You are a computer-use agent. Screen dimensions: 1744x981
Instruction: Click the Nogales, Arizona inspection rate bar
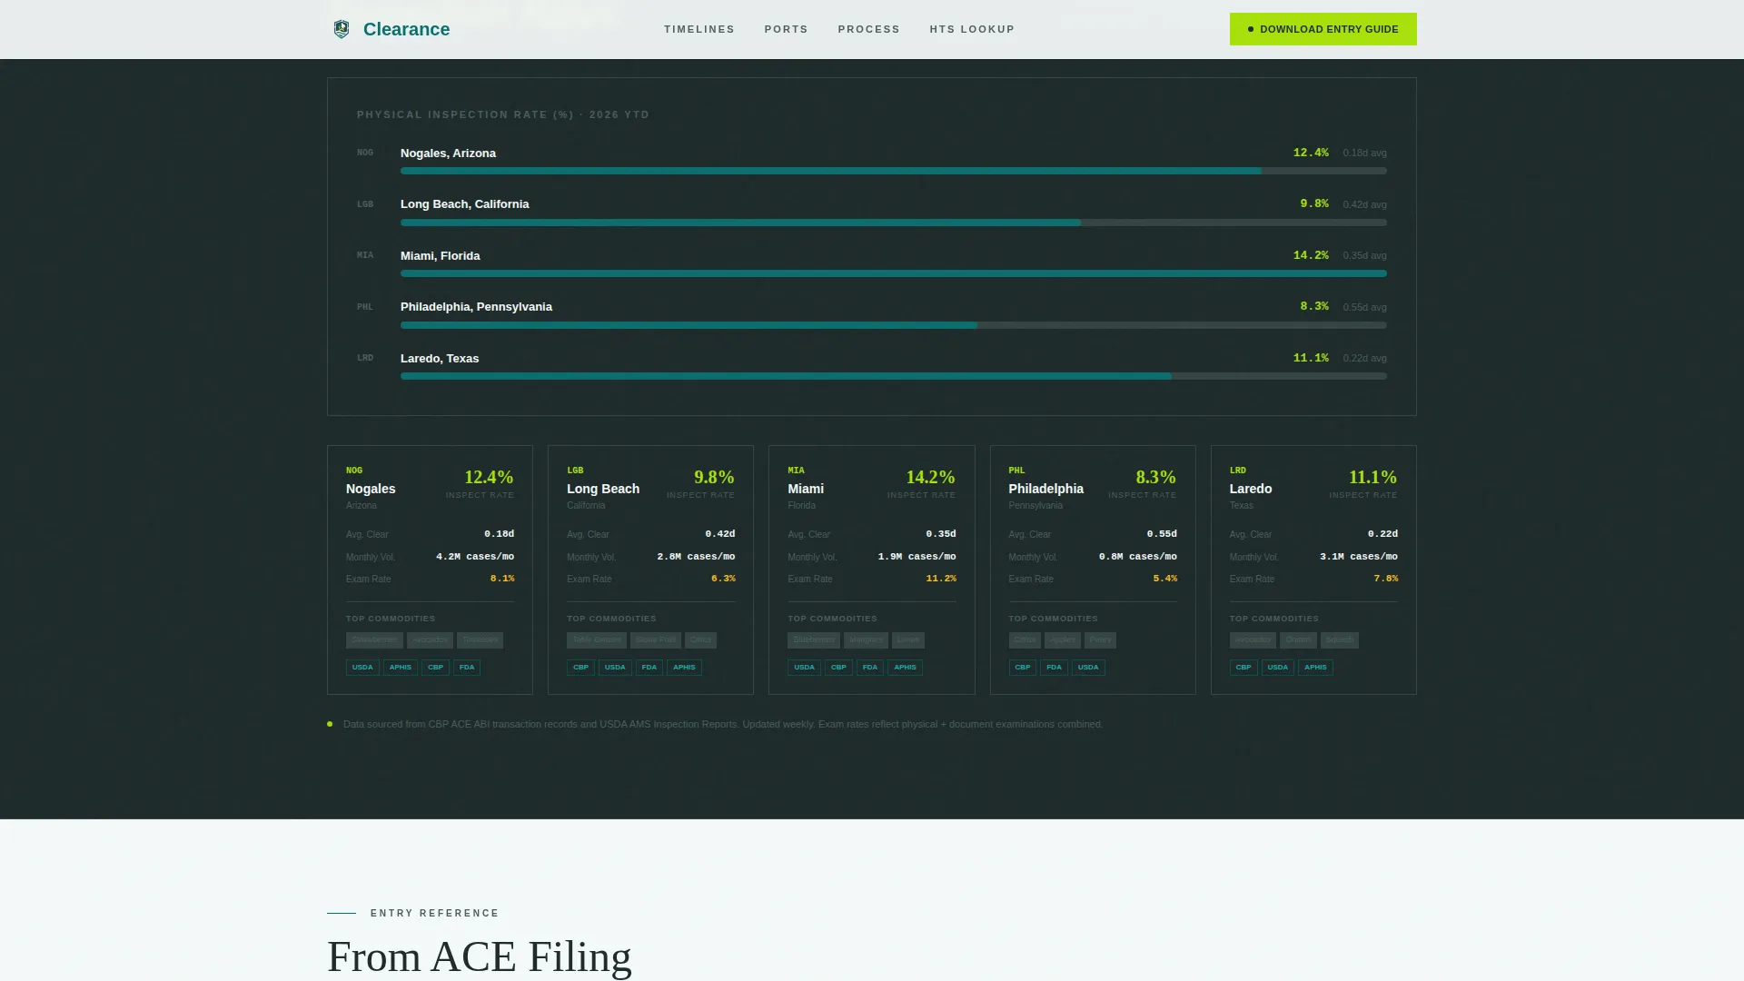[894, 171]
